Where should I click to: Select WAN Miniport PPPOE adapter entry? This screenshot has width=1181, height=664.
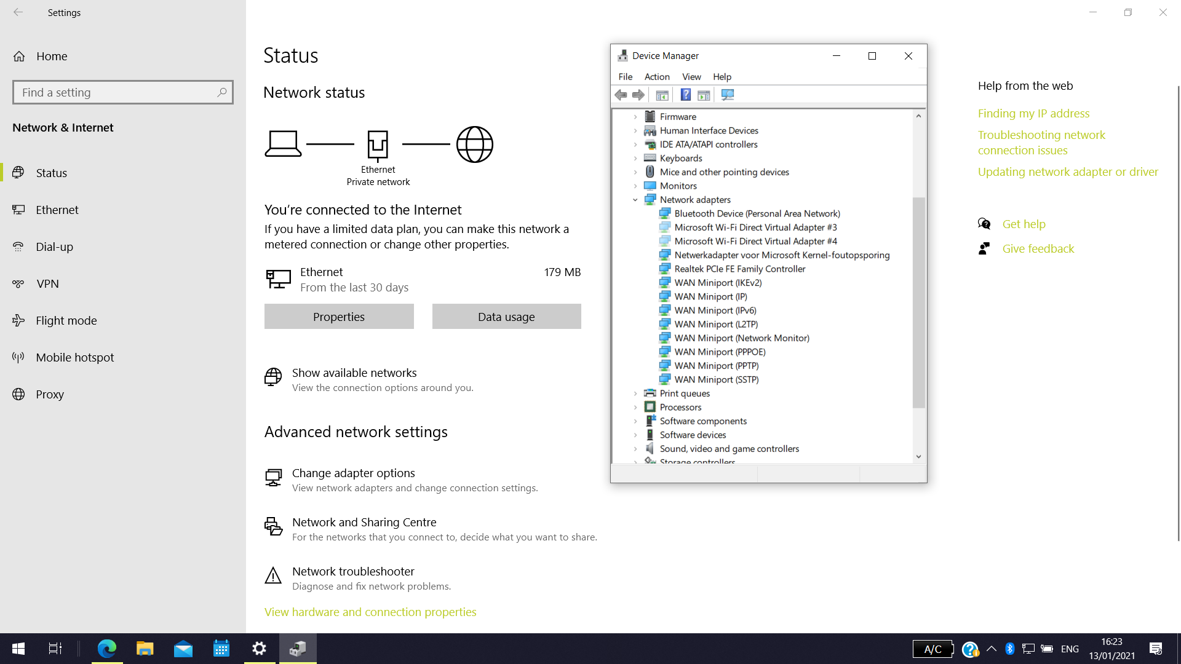click(720, 351)
